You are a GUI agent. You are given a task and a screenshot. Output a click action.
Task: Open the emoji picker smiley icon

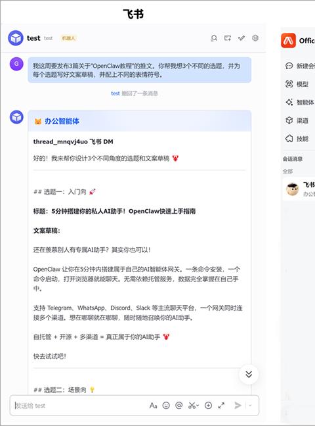(x=166, y=406)
